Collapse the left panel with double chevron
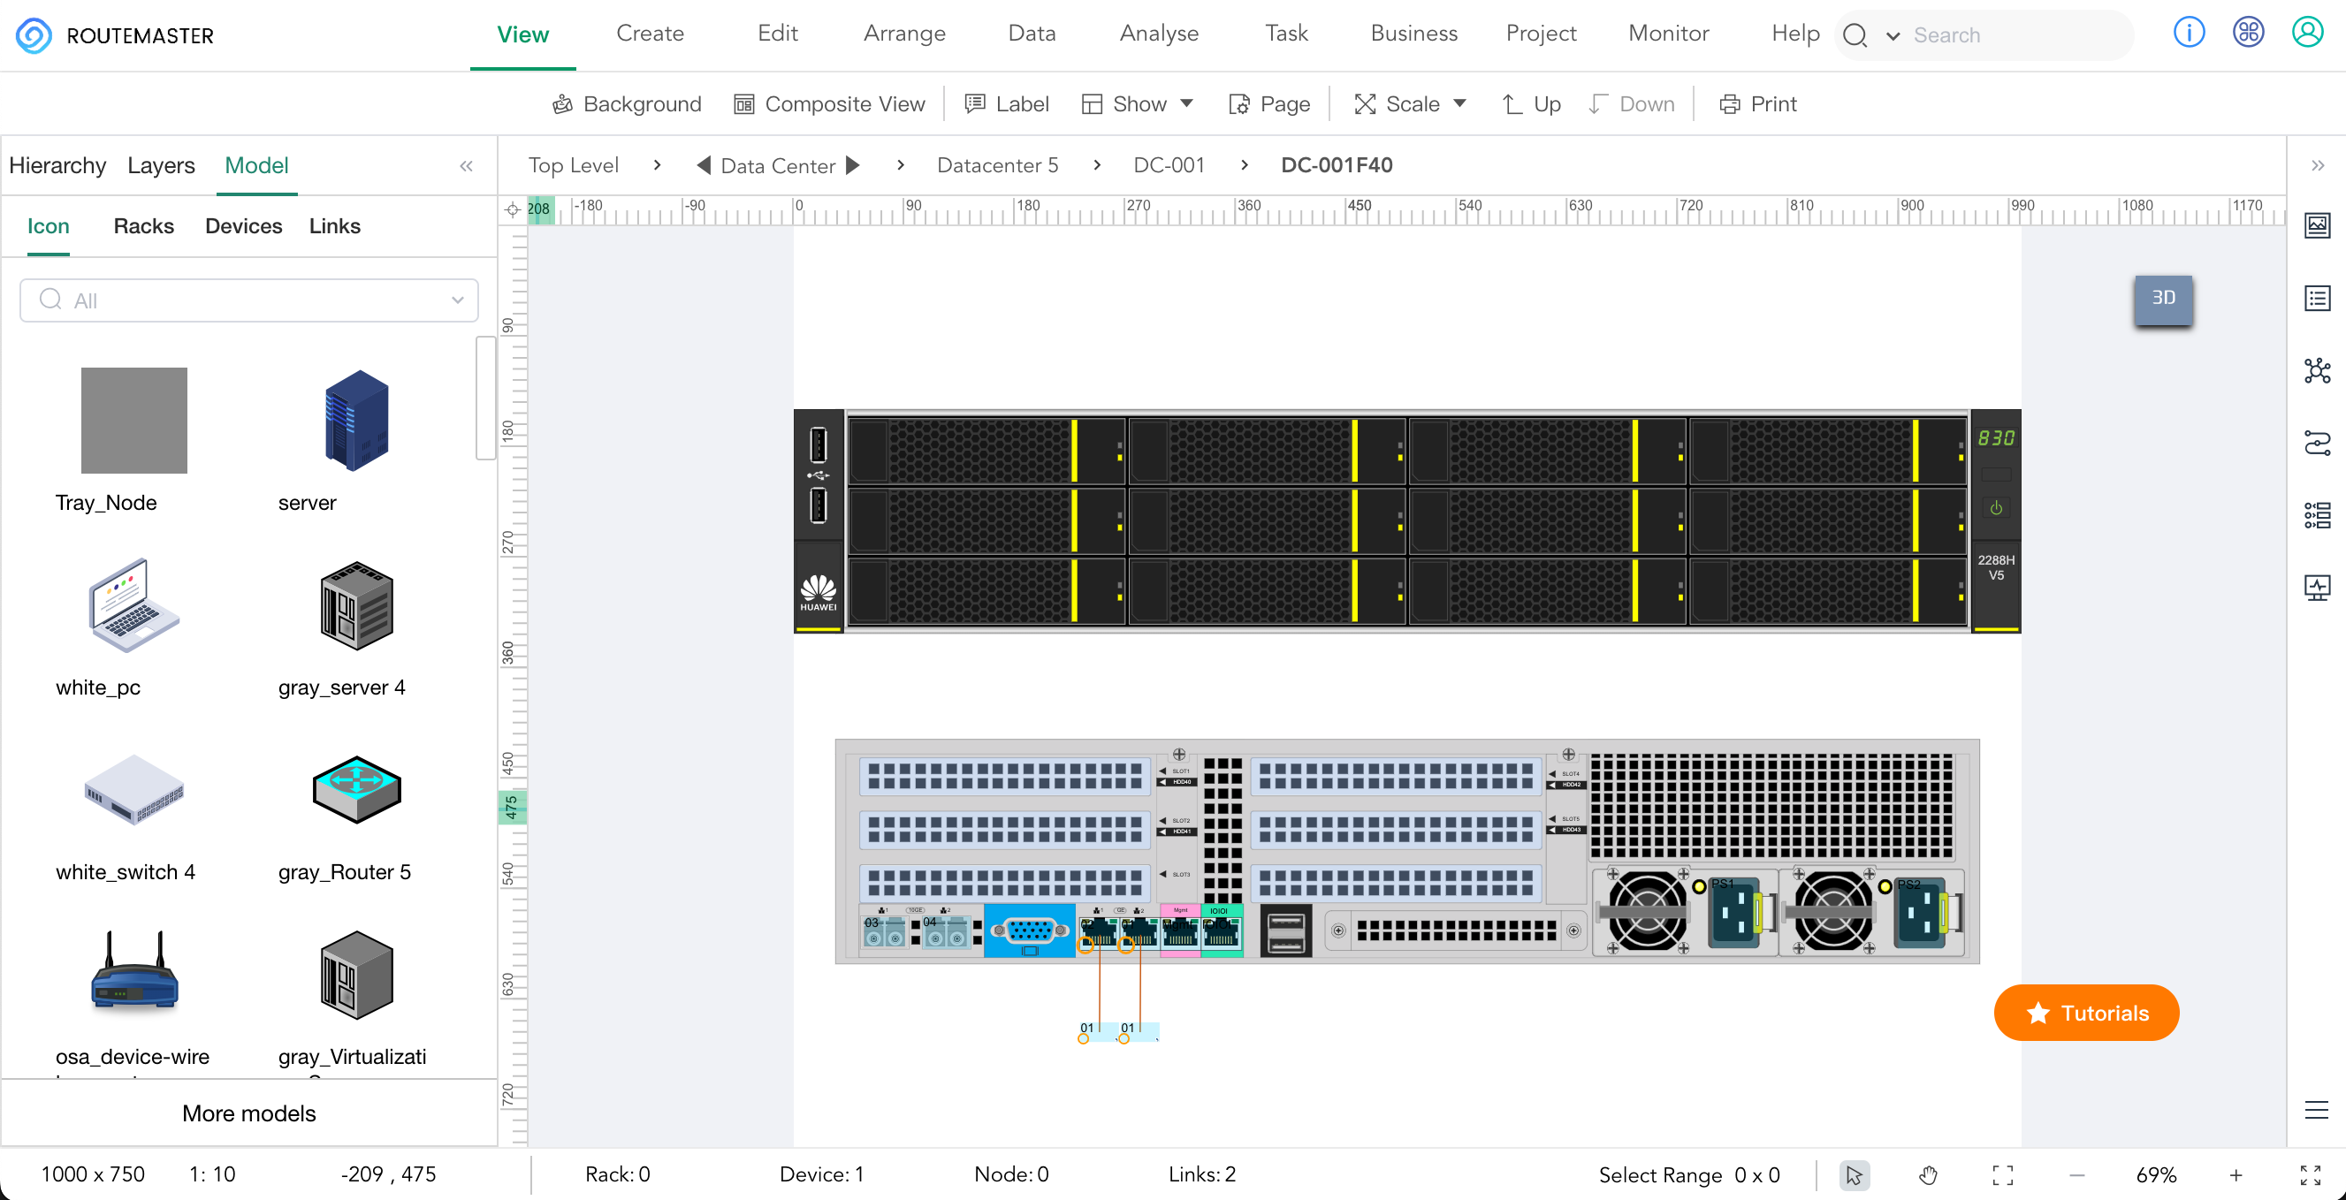Screen dimensions: 2346x1200 point(467,166)
